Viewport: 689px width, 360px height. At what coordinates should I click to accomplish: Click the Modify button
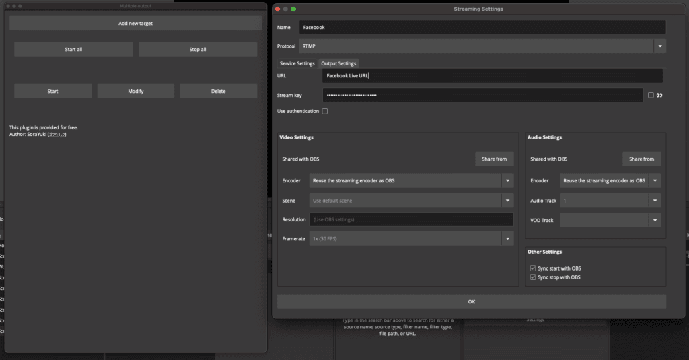(x=136, y=91)
